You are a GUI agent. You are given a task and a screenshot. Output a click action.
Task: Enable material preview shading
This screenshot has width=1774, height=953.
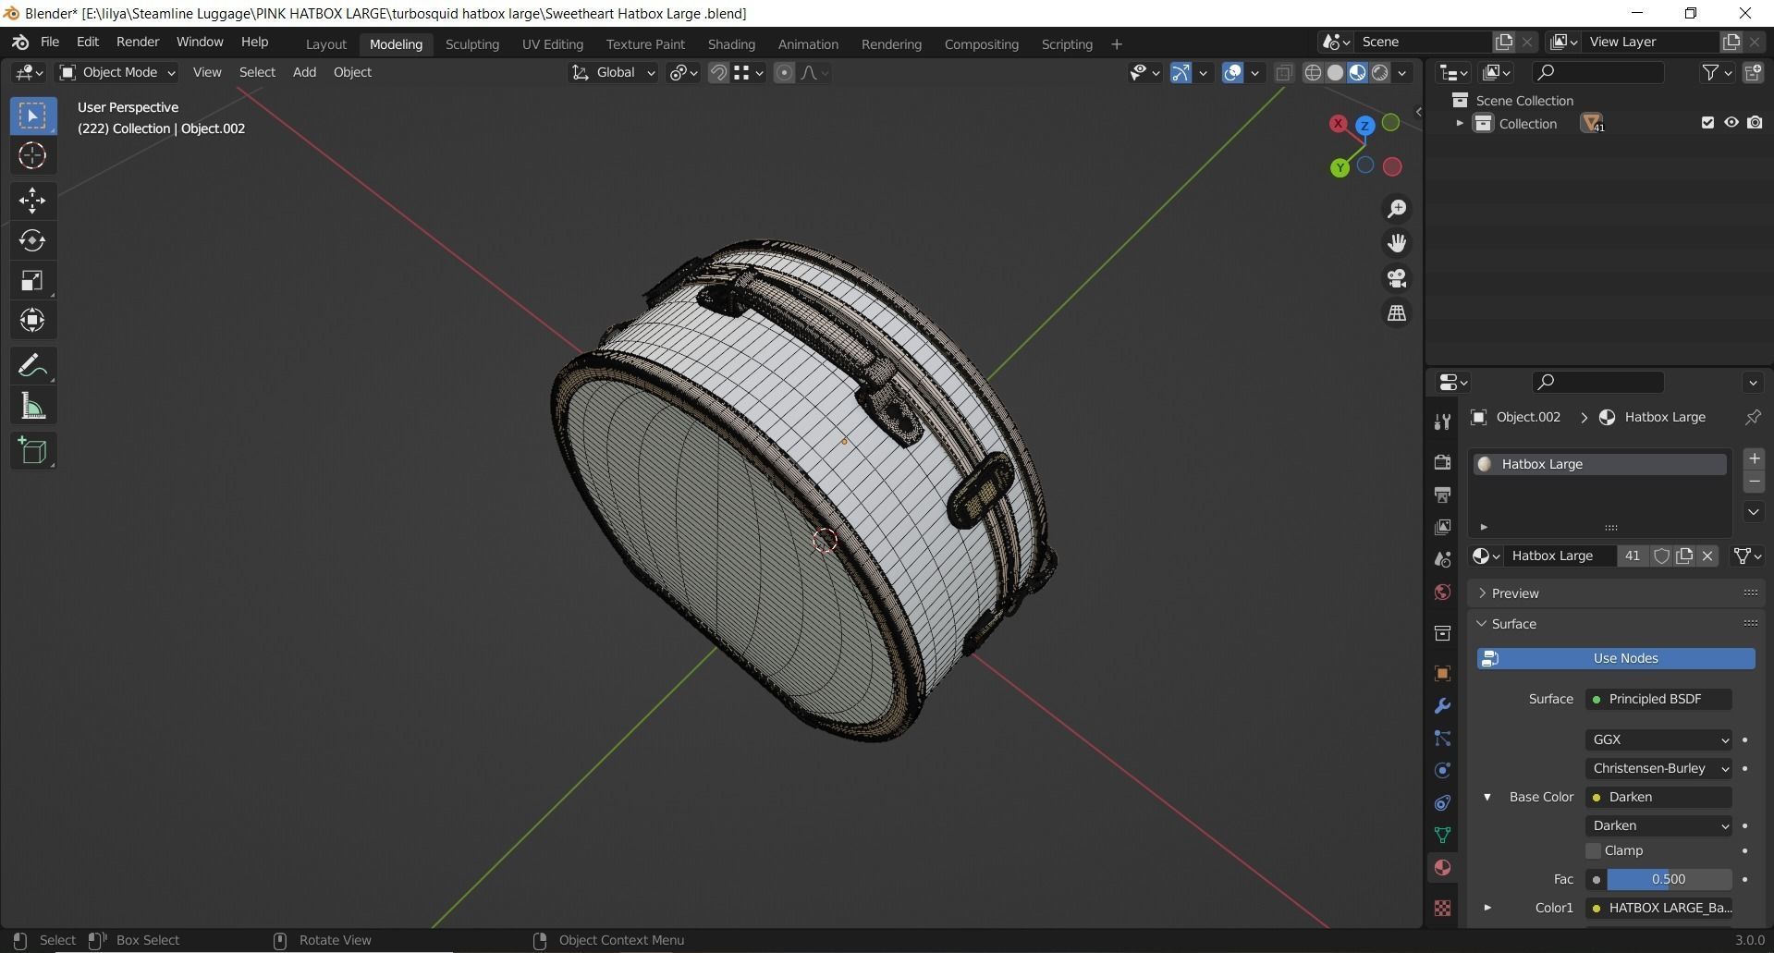click(x=1357, y=73)
